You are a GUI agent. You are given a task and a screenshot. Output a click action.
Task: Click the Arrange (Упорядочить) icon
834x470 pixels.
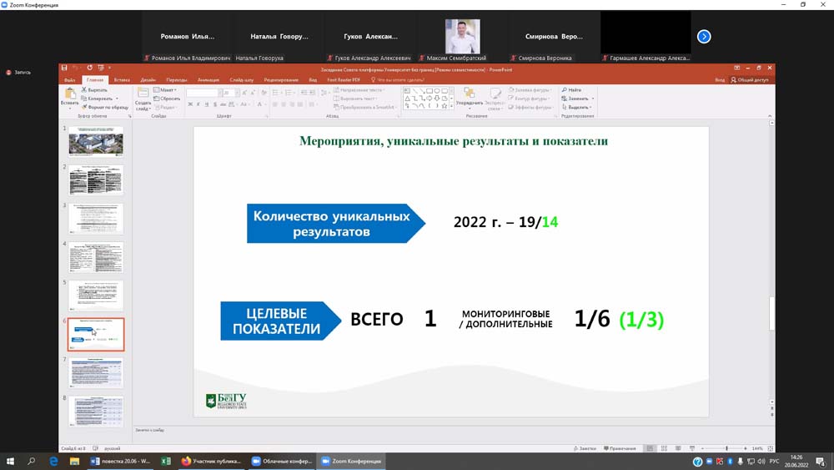[469, 93]
